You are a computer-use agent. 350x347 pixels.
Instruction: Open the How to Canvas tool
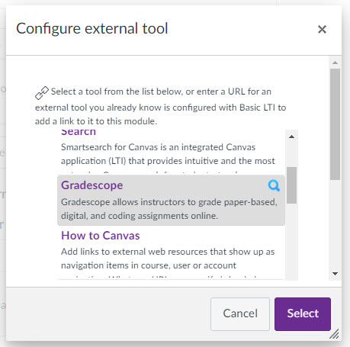point(101,236)
